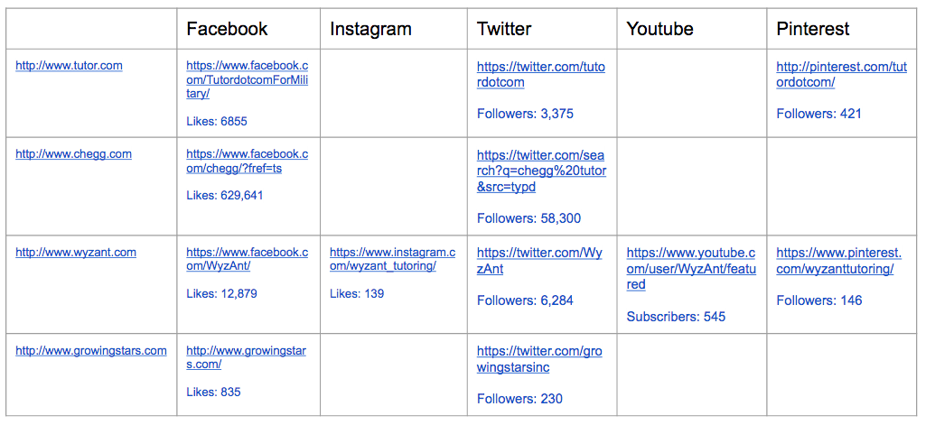Open the chegg.com website link
Image resolution: width=926 pixels, height=425 pixels.
pos(73,154)
